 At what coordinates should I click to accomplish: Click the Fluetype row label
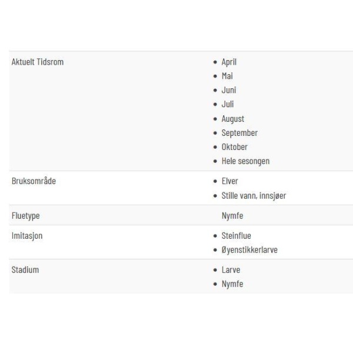[26, 216]
